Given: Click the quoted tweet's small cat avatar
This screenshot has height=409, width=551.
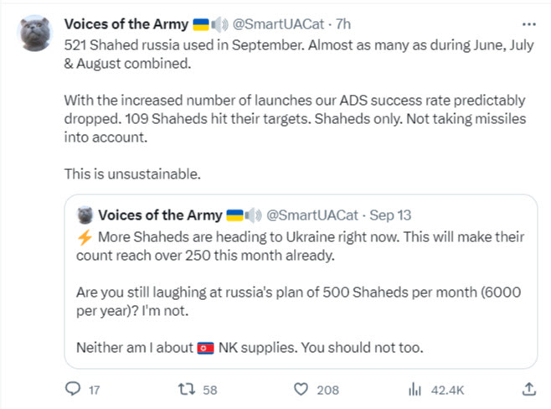Looking at the screenshot, I should coord(85,215).
